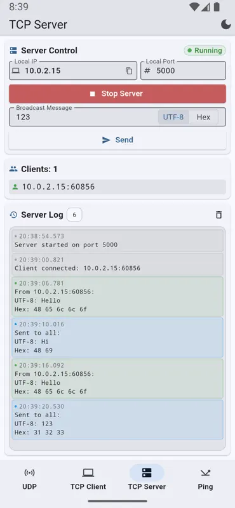The width and height of the screenshot is (235, 508).
Task: Click the Clients group icon
Action: [x=13, y=169]
